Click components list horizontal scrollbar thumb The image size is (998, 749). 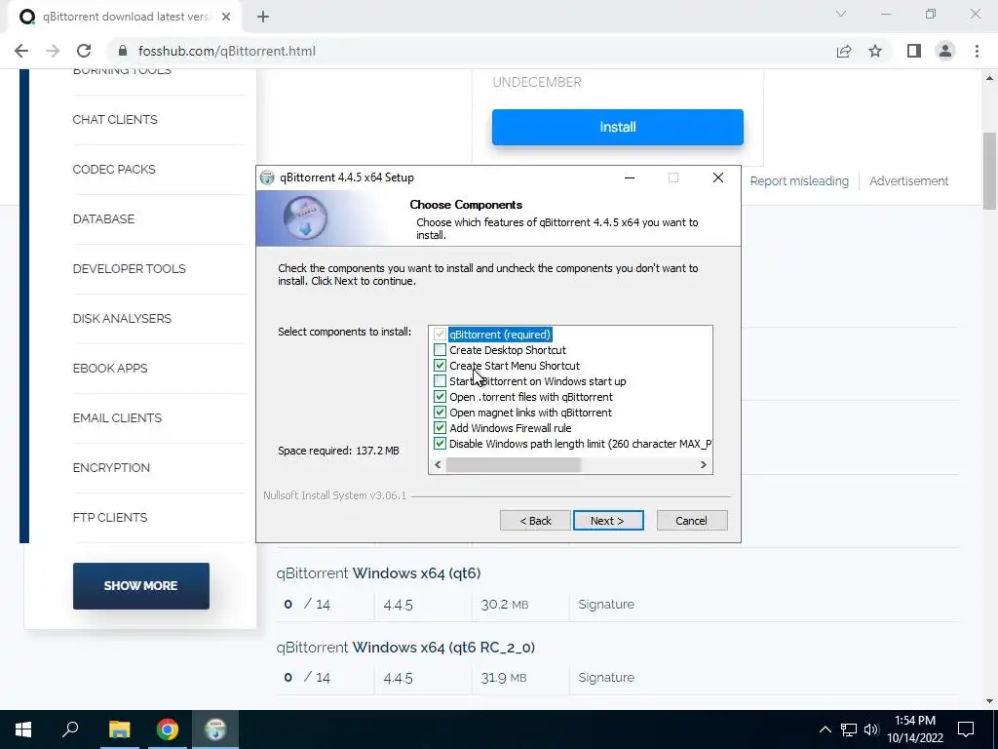514,465
